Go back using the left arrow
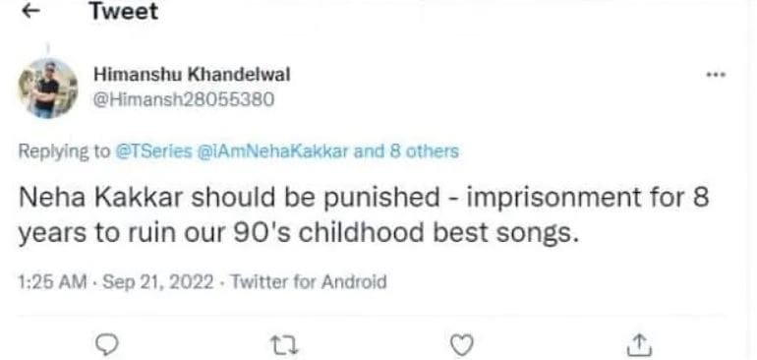The image size is (757, 360). (x=30, y=12)
